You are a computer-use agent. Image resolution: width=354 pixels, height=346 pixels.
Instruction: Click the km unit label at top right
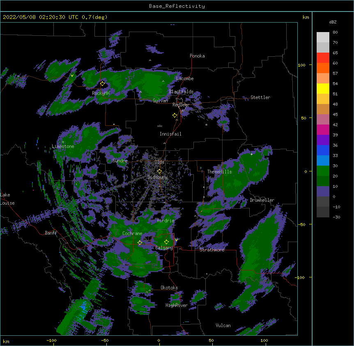[x=306, y=17]
